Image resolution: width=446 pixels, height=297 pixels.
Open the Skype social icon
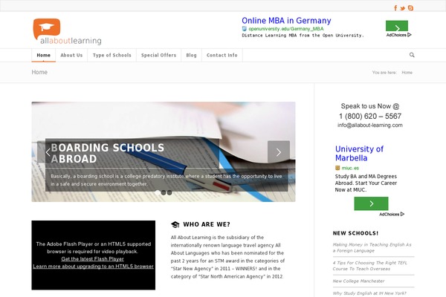click(x=410, y=8)
